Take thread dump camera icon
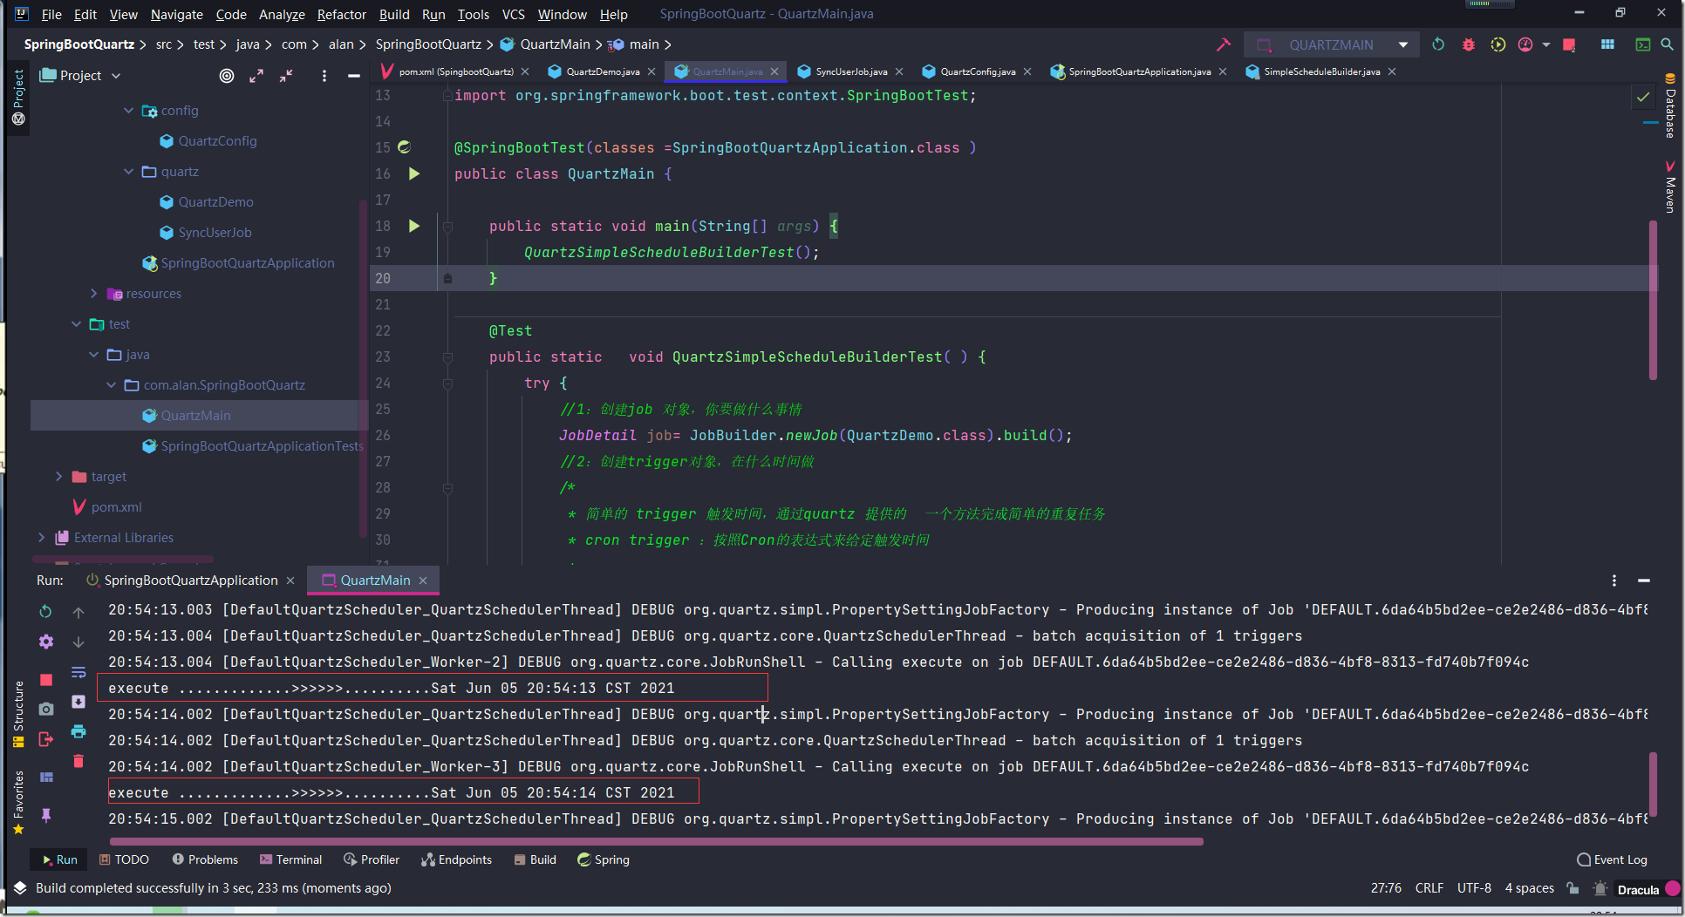This screenshot has height=917, width=1685. [46, 709]
